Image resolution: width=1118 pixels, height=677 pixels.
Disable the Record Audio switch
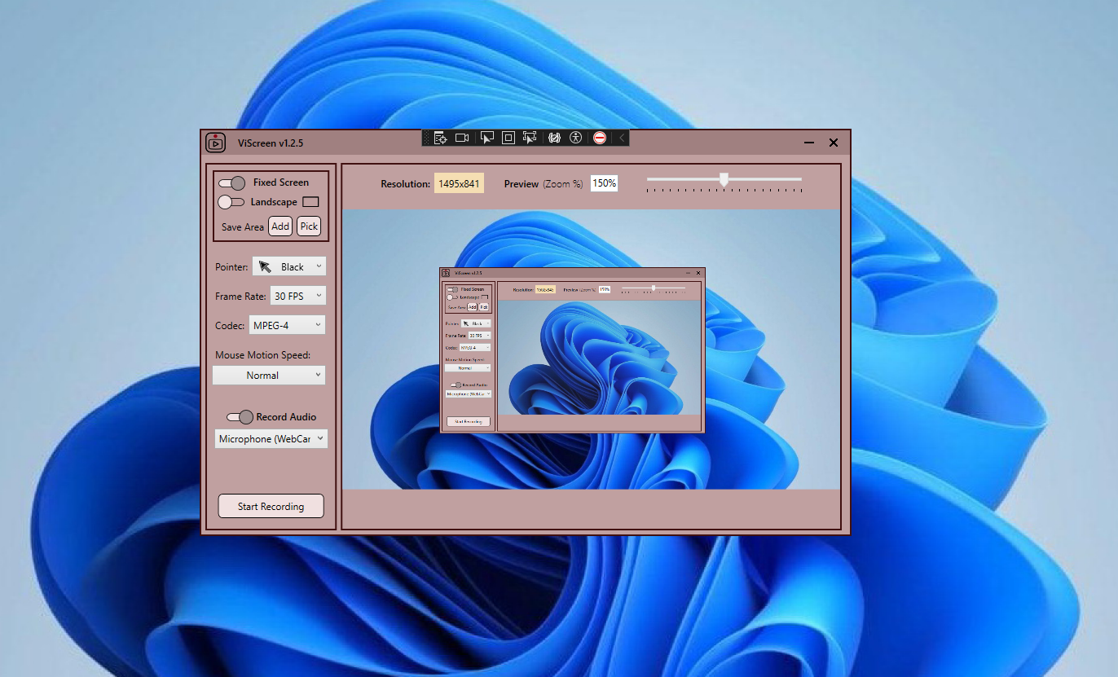[240, 416]
